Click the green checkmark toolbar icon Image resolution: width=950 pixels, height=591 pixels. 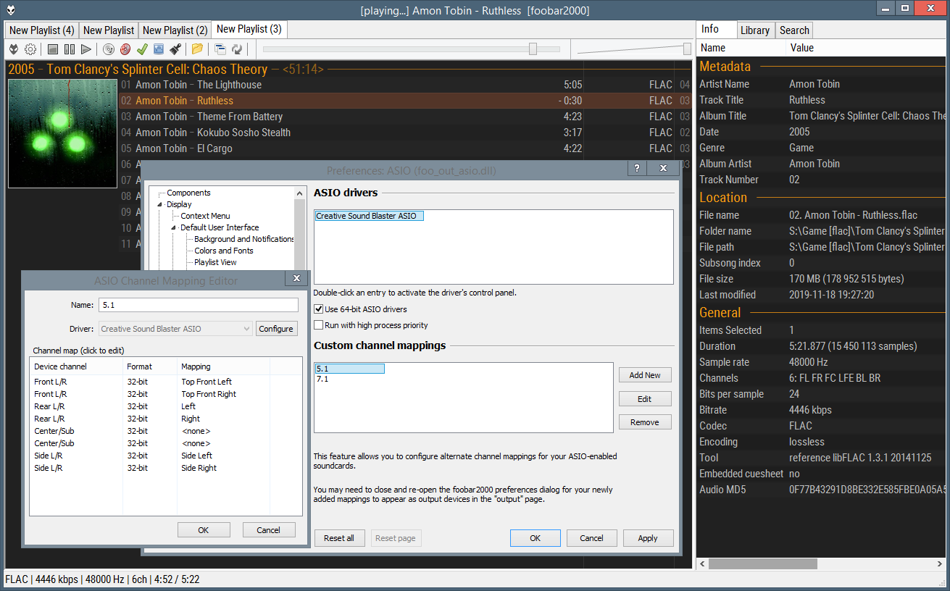(142, 49)
